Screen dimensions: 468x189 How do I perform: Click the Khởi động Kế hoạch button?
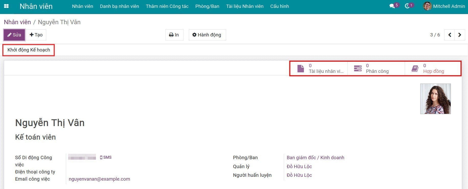[29, 50]
